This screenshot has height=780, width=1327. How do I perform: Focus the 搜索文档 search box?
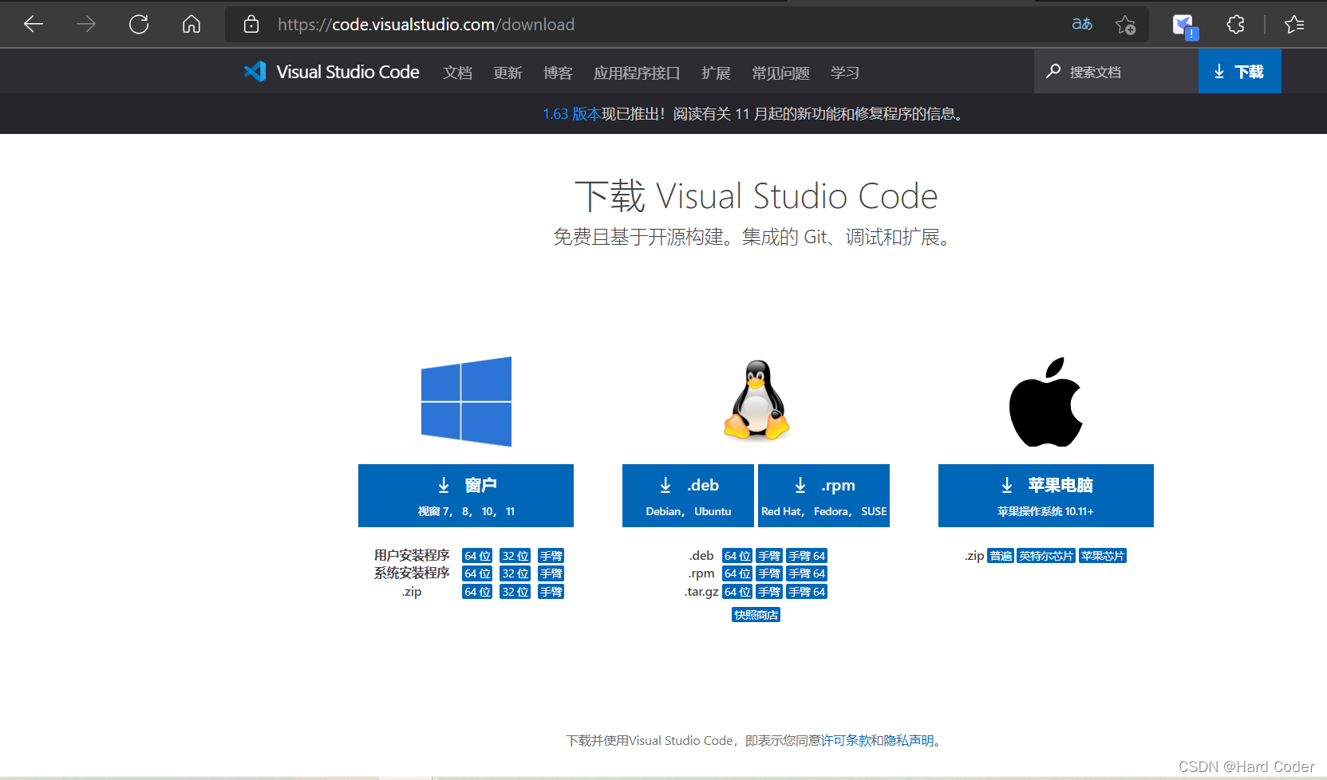click(x=1116, y=71)
